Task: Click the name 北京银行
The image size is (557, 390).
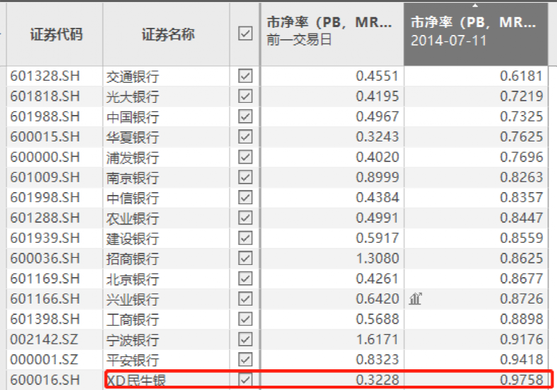Action: point(132,279)
